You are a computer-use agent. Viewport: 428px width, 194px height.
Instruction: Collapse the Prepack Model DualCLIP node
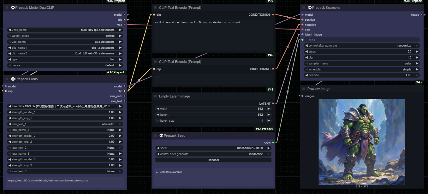point(7,8)
